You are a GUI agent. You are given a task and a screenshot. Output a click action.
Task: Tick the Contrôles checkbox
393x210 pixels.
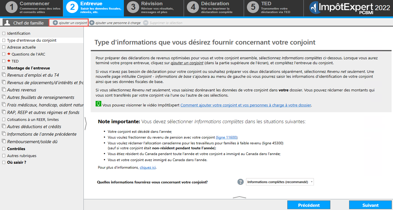[x=4, y=149]
